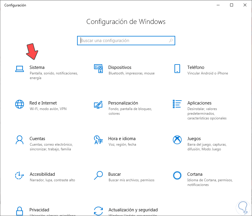
Task: Click 'Wi-Fi, modo avión, VPN' description
Action: pyautogui.click(x=48, y=109)
